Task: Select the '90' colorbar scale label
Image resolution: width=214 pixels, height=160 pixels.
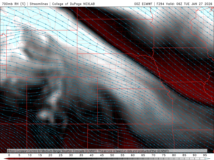Action: coord(195,155)
